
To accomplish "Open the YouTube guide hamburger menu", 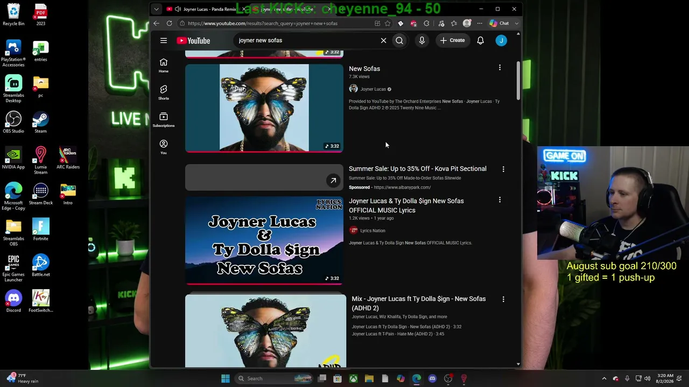I will click(x=164, y=40).
